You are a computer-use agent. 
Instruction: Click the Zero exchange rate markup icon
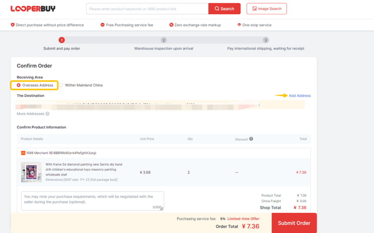tap(171, 25)
